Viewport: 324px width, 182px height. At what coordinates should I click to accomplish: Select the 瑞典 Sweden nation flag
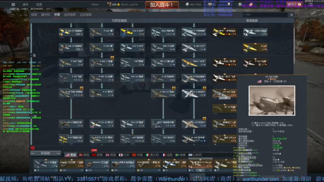[180, 155]
